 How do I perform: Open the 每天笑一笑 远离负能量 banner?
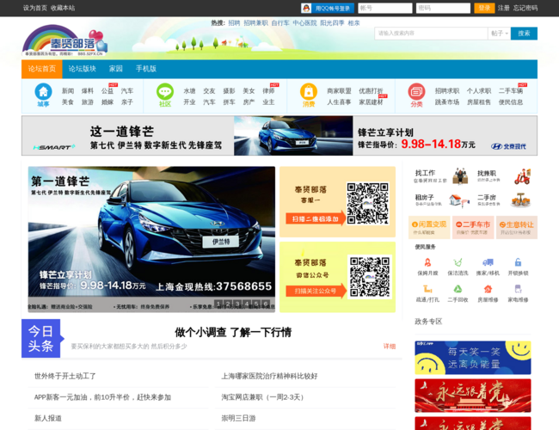click(x=473, y=358)
